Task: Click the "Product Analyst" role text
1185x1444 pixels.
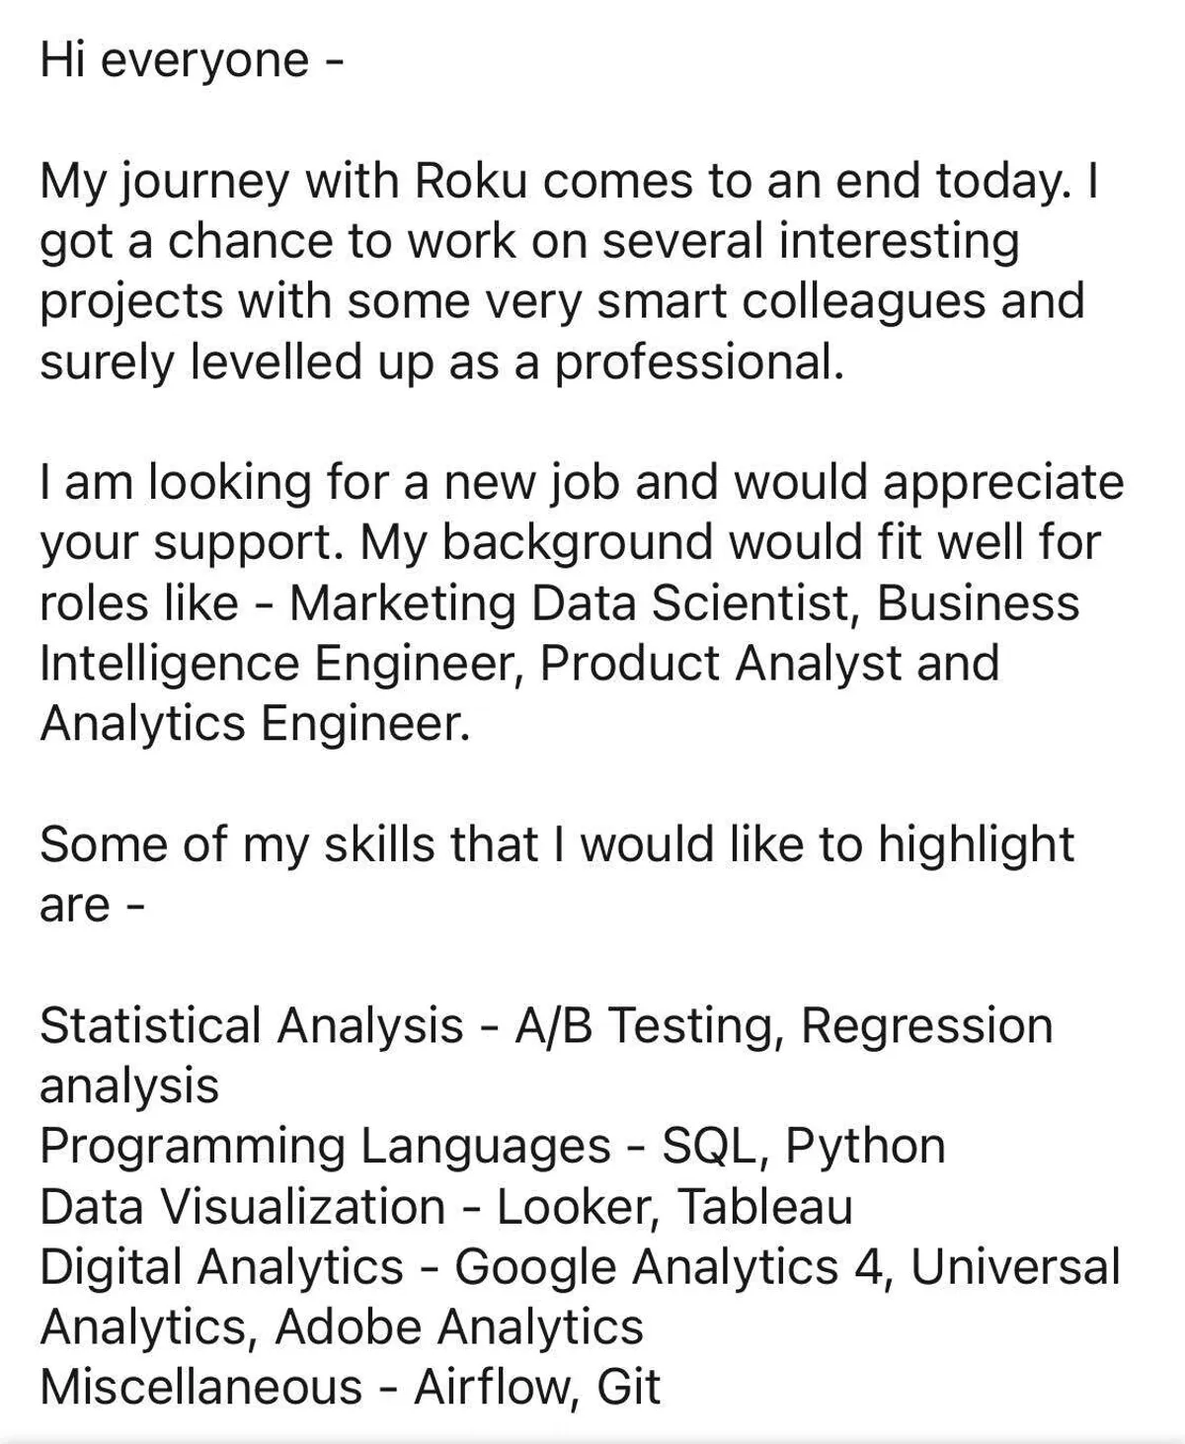Action: 720,664
